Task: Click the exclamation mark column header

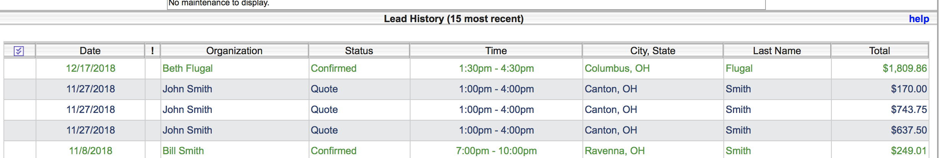Action: point(152,51)
